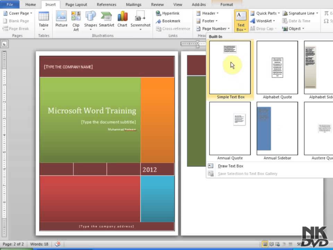Open the Quick Parts menu

point(265,13)
